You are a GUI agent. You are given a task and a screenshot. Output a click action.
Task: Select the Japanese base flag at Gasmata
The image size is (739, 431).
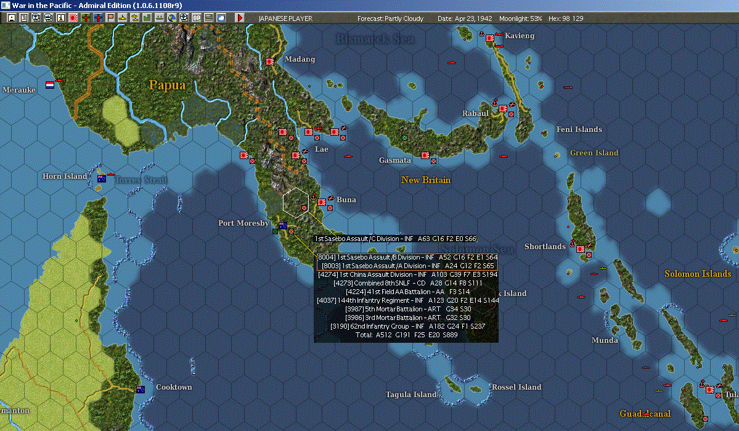(x=425, y=155)
